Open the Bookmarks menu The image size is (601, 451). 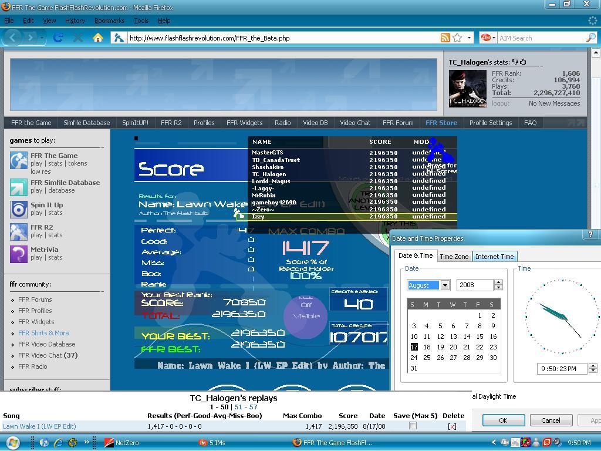(x=109, y=21)
